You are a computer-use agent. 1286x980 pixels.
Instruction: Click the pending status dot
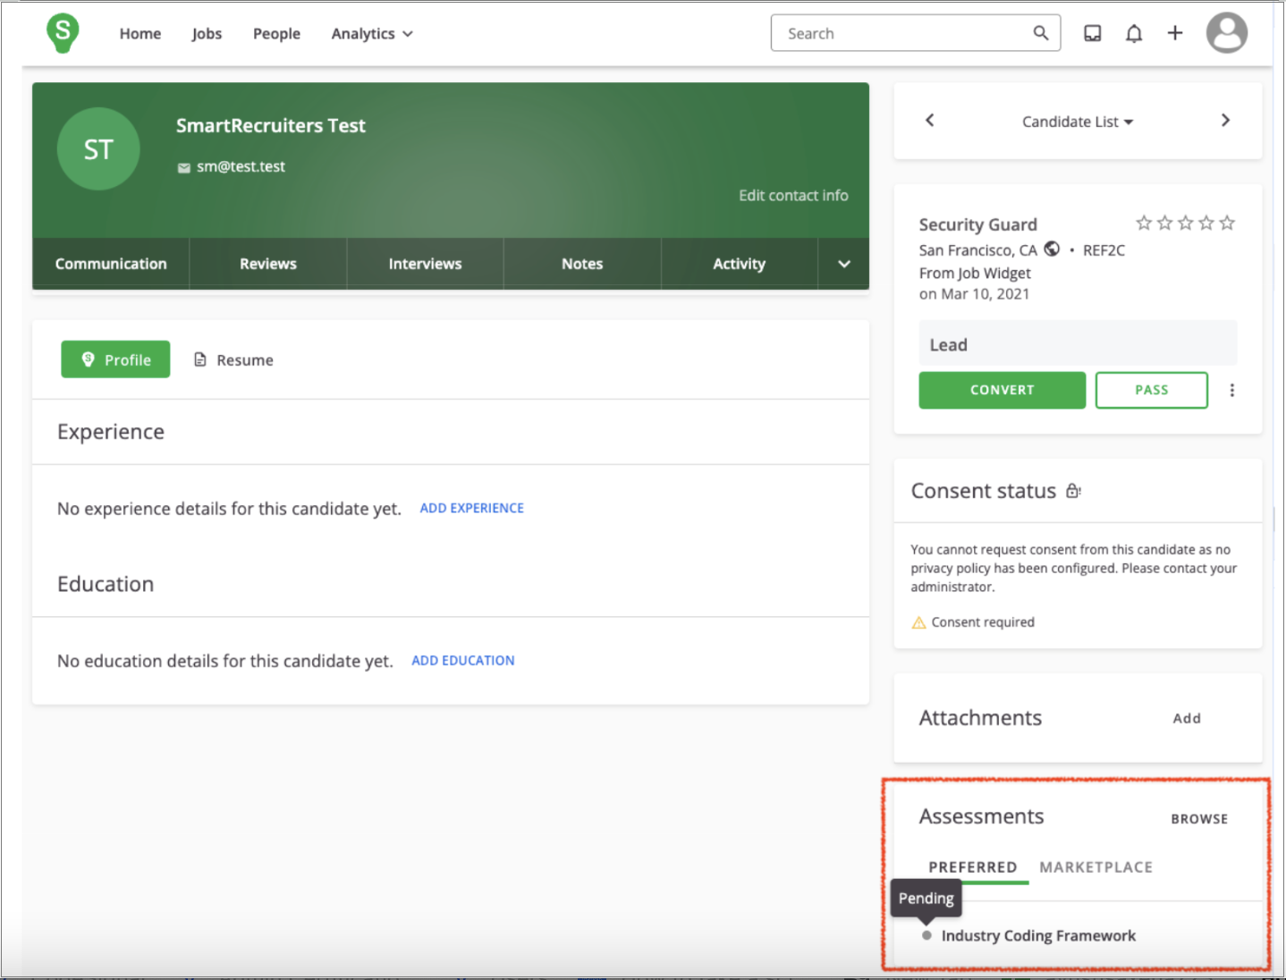(x=926, y=935)
